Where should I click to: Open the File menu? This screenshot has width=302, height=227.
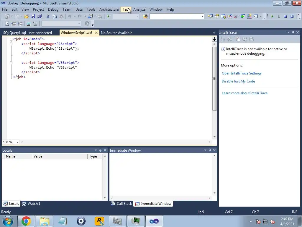5,9
